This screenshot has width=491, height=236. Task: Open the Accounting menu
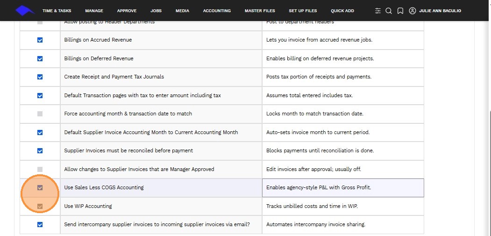[217, 11]
